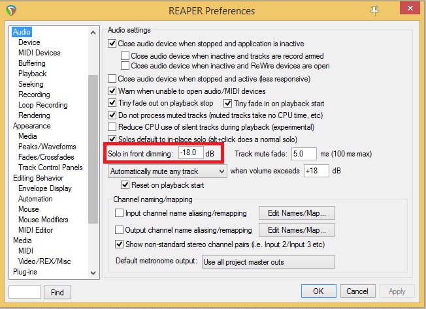The height and width of the screenshot is (309, 426).
Task: Open MIDI Editor preferences page
Action: click(35, 230)
